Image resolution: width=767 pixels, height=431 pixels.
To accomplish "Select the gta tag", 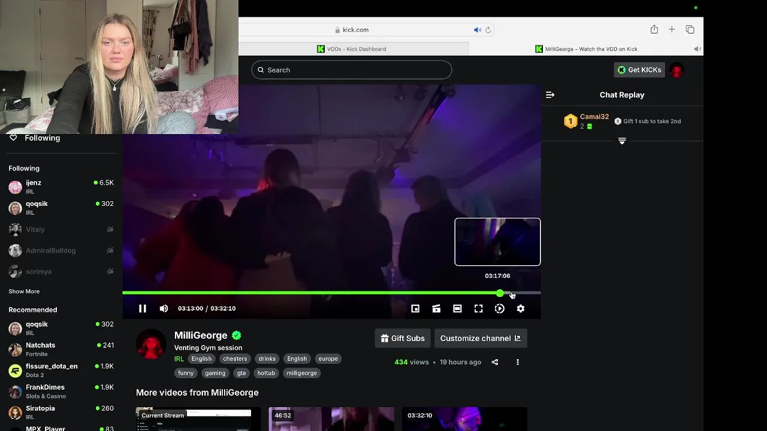I will (241, 373).
